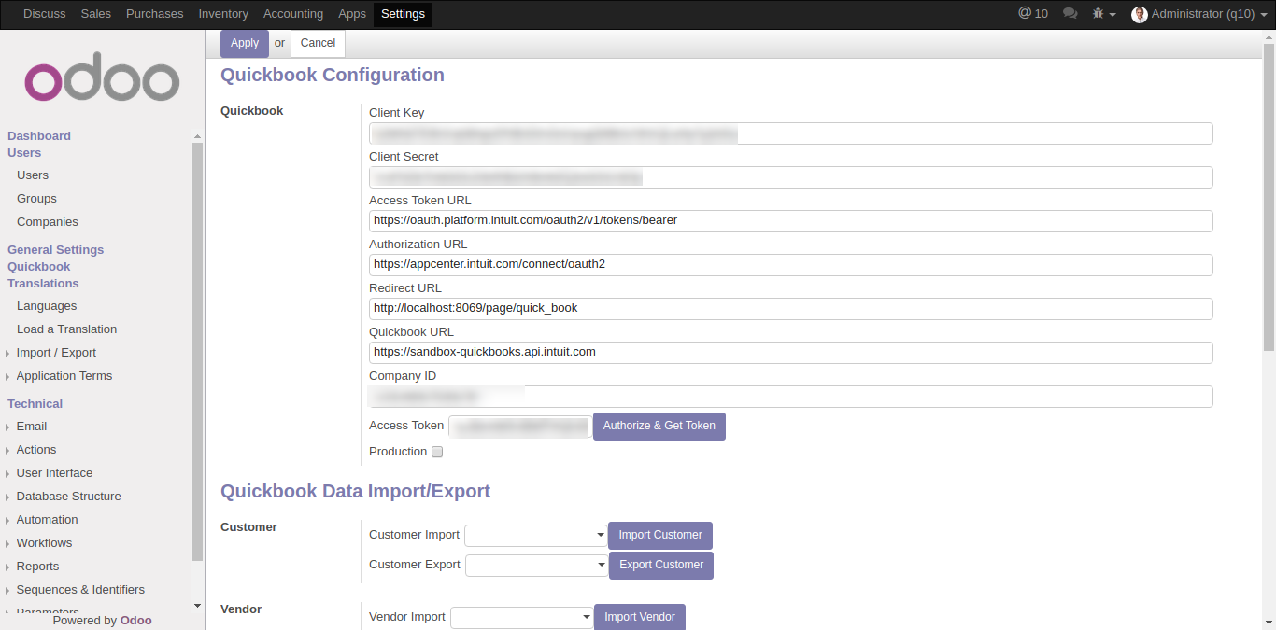Open the Inventory menu

pyautogui.click(x=223, y=14)
